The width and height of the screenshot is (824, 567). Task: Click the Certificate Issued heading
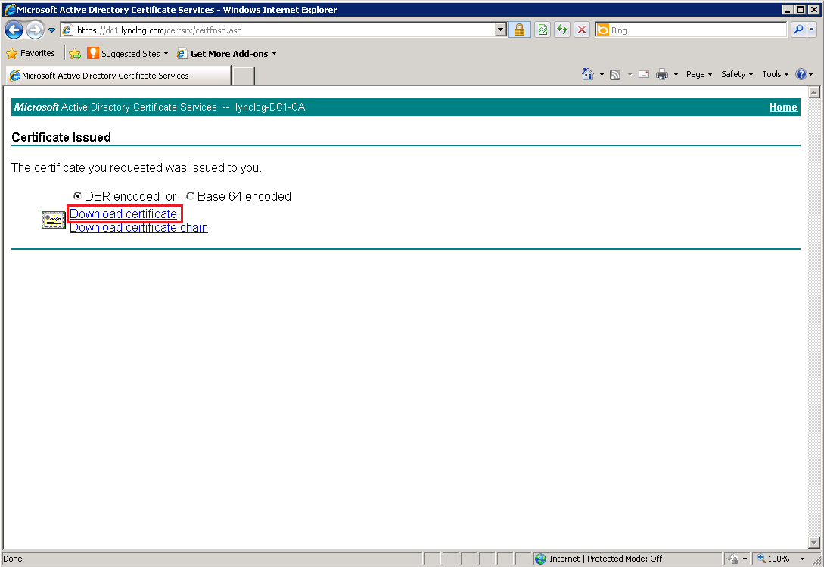click(x=61, y=137)
